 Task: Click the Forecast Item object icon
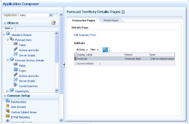click(12, 39)
